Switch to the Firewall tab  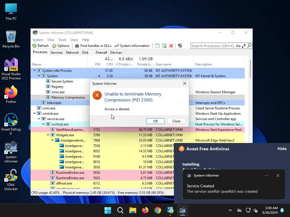coord(101,52)
